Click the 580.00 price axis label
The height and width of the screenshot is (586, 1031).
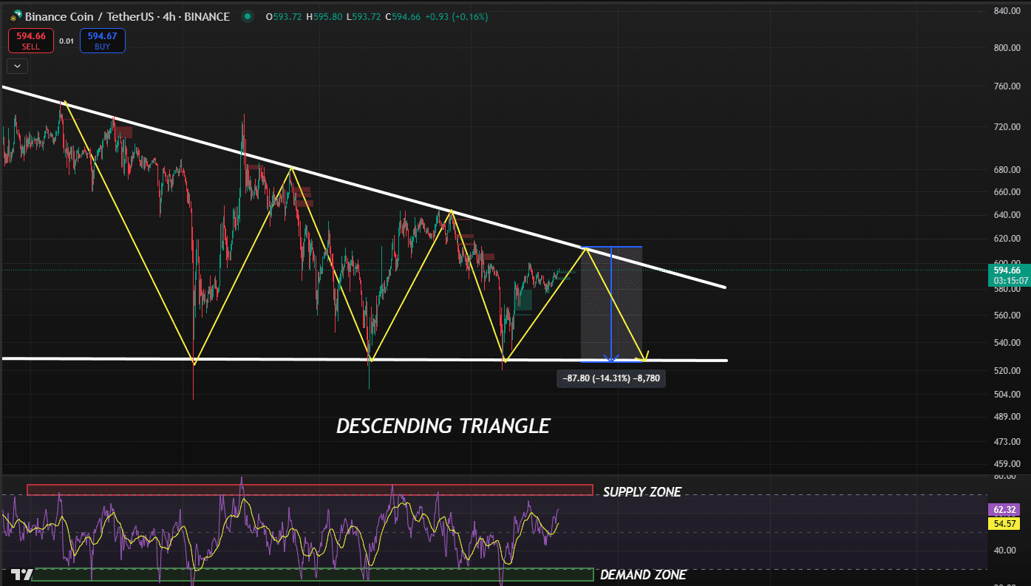tap(1007, 289)
